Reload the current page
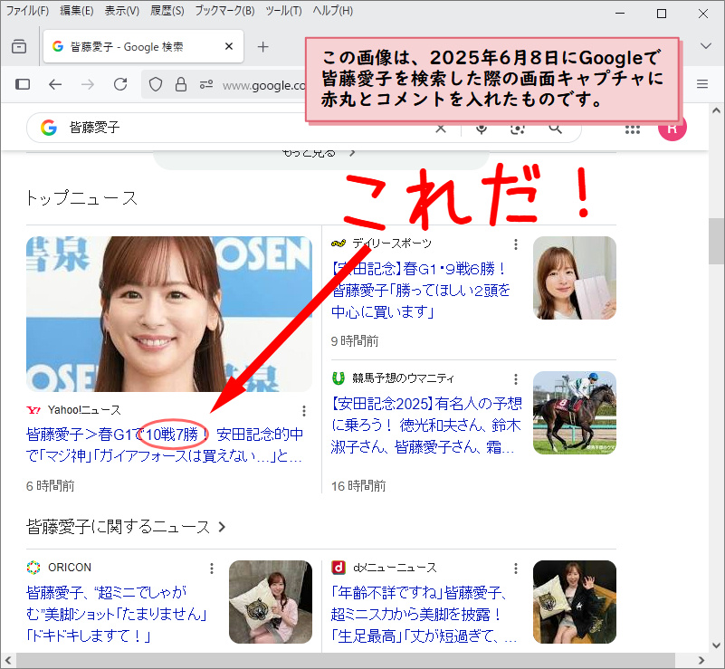 (x=120, y=84)
